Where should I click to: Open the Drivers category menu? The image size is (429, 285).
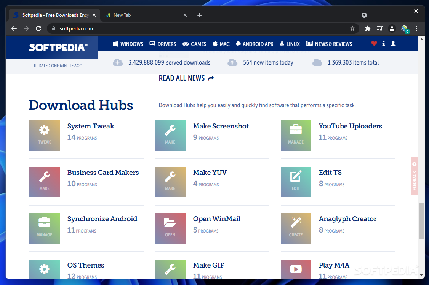click(163, 44)
